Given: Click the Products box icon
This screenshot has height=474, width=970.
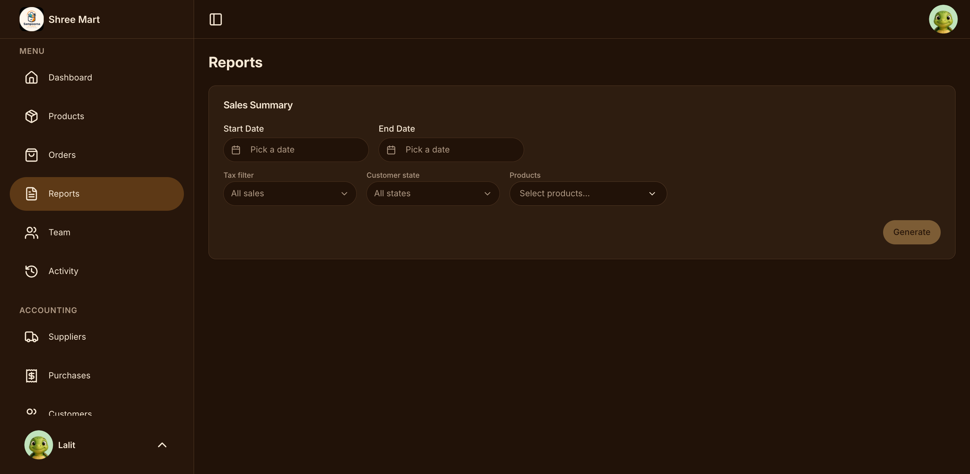Looking at the screenshot, I should click(31, 116).
